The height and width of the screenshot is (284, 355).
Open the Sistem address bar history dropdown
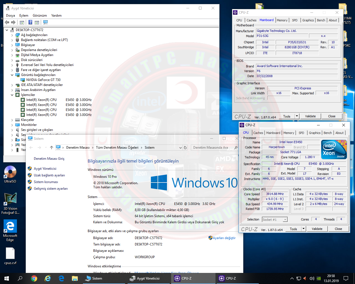tap(181, 148)
